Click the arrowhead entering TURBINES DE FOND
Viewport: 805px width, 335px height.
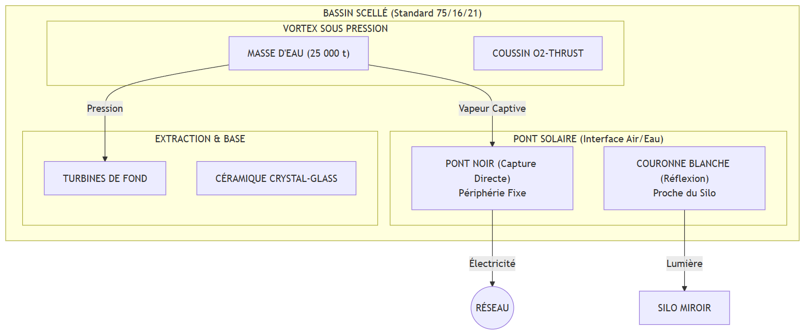(105, 159)
